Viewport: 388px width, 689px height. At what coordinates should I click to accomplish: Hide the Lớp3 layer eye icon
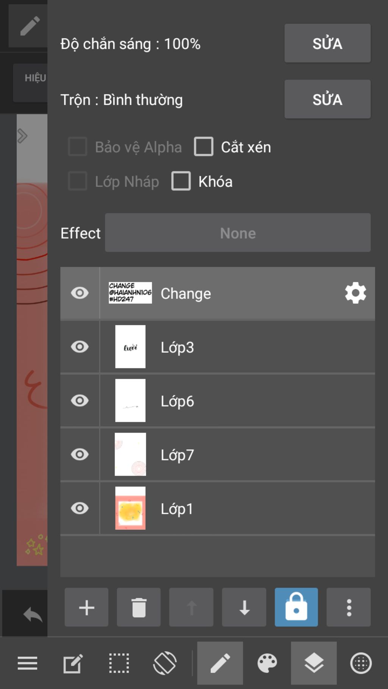80,347
